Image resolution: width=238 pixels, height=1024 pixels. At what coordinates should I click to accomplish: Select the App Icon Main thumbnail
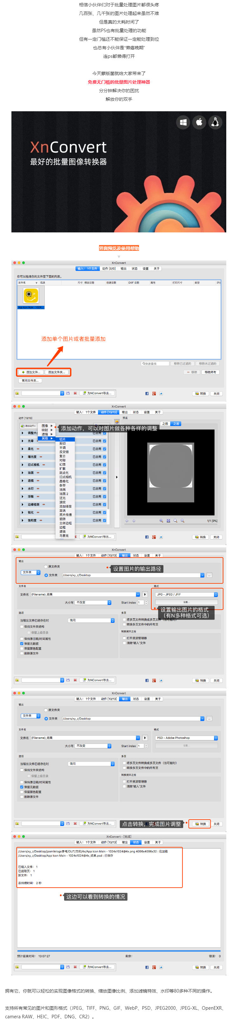30,297
